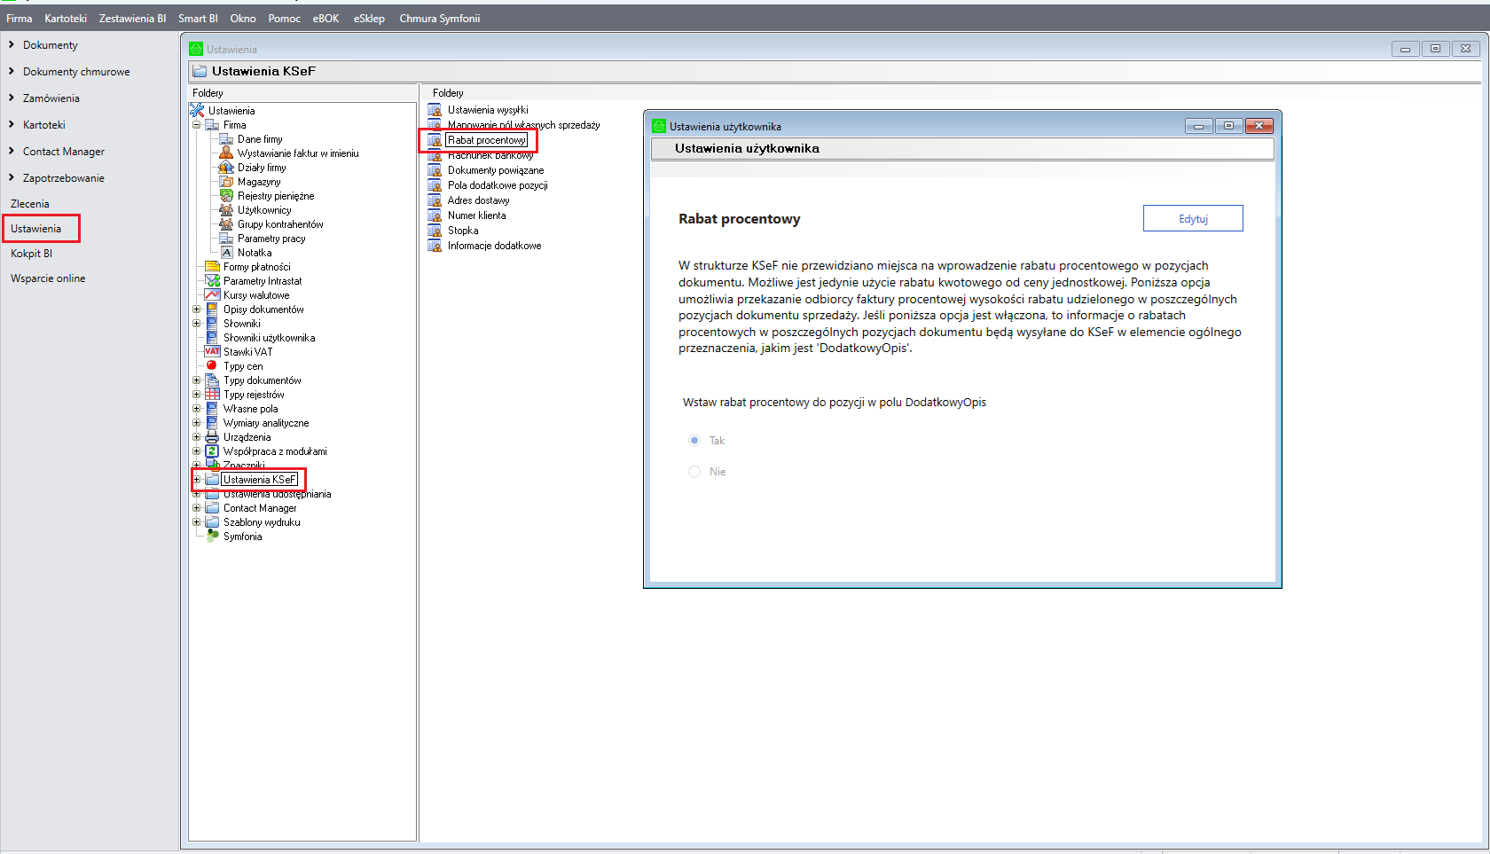Click the Użytkownicy people icon

click(226, 210)
